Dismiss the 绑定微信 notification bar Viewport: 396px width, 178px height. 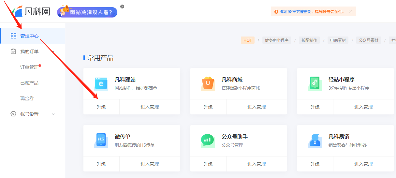350,12
